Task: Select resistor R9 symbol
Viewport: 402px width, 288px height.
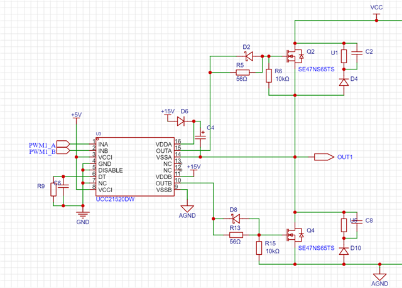Action: pyautogui.click(x=53, y=190)
